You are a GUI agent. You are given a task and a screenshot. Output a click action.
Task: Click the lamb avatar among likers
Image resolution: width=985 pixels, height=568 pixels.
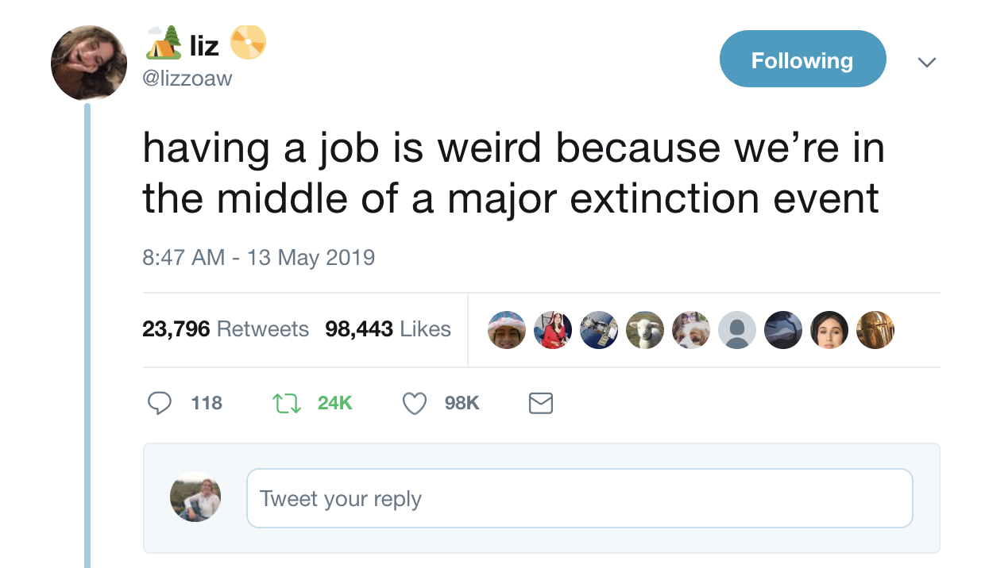click(645, 329)
